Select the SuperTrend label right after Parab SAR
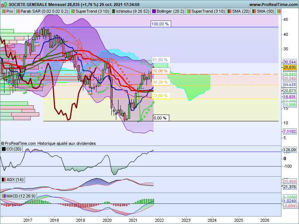This screenshot has height=224, width=299. pyautogui.click(x=92, y=11)
